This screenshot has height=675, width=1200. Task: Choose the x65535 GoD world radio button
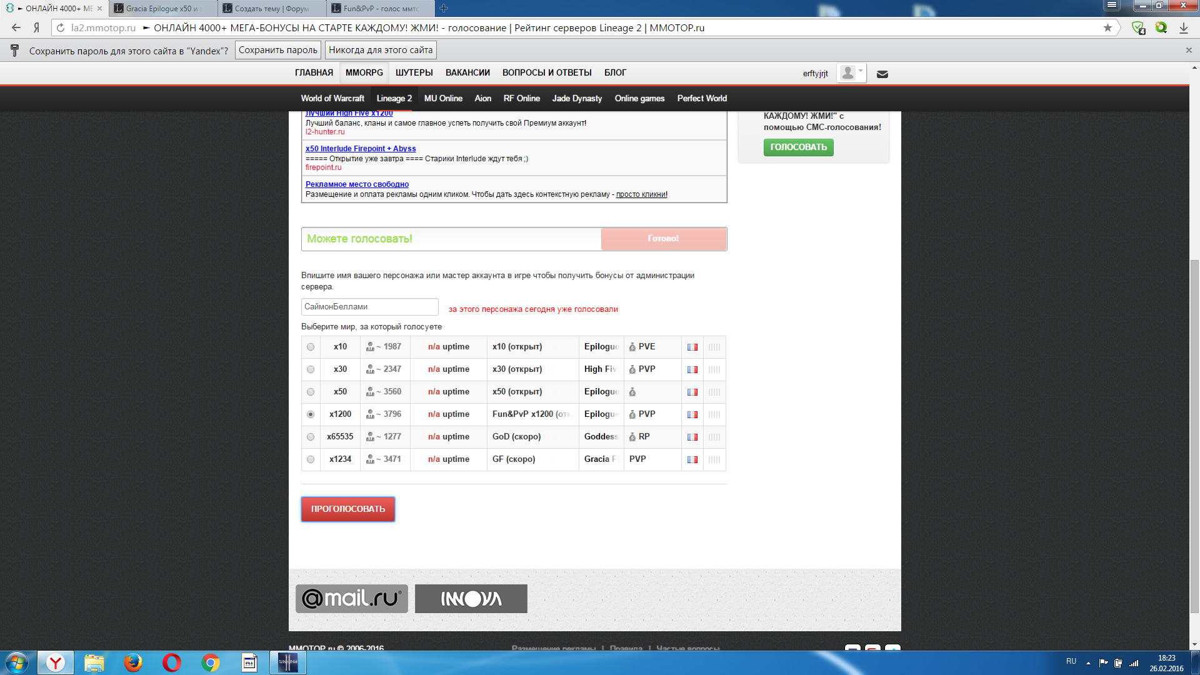click(x=311, y=437)
